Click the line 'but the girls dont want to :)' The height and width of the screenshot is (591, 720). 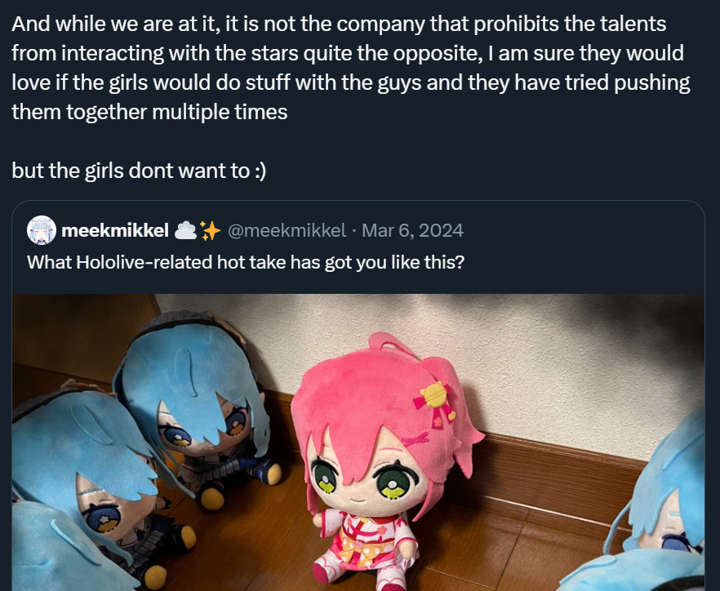(139, 171)
